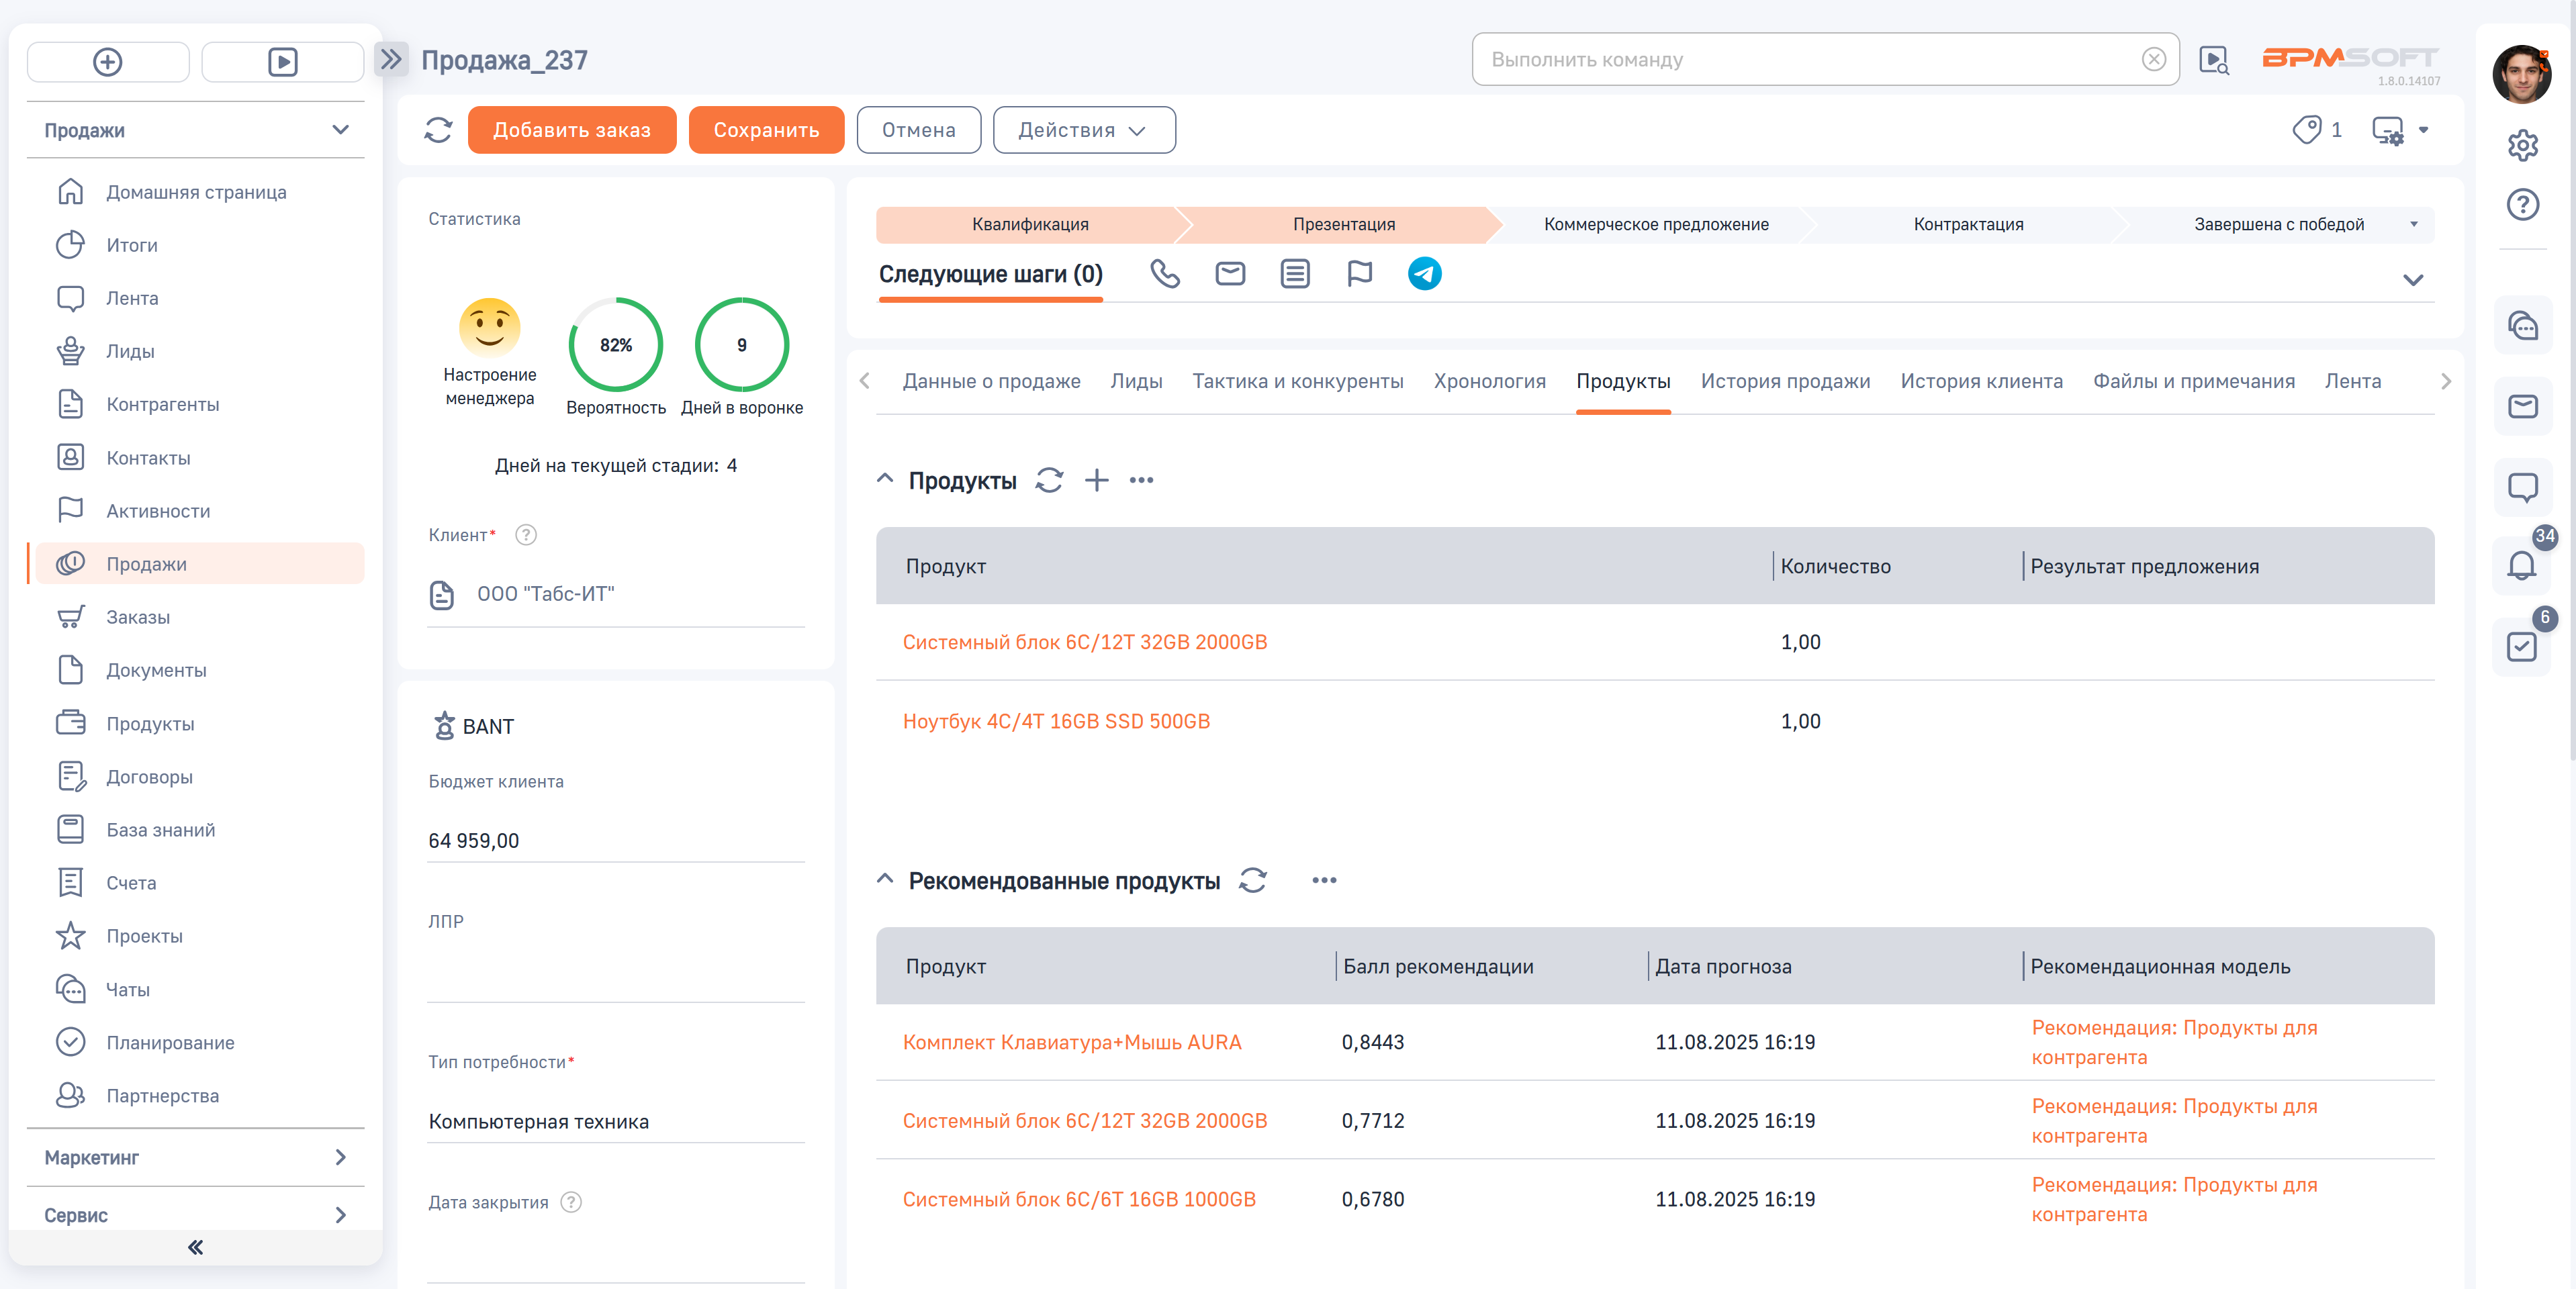The width and height of the screenshot is (2576, 1289).
Task: Click the page refresh icon near Добавить заказ
Action: [x=438, y=130]
